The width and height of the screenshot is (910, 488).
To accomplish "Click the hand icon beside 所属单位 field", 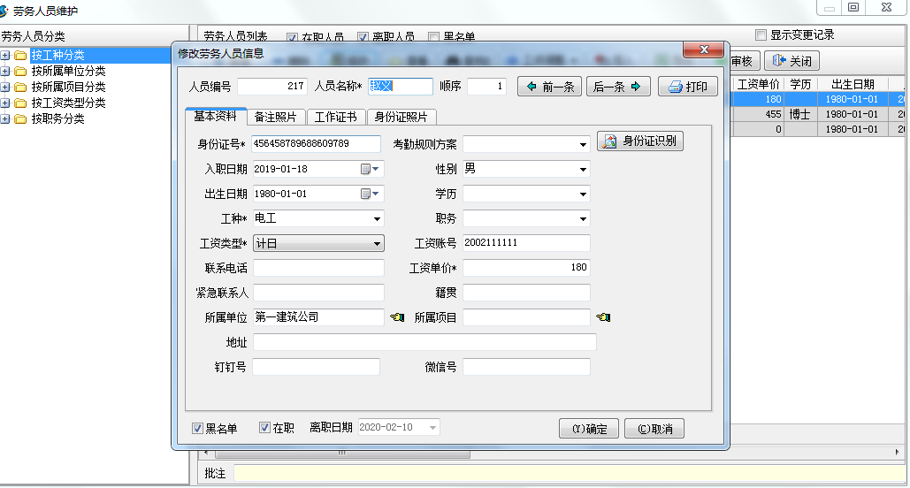I will tap(397, 317).
